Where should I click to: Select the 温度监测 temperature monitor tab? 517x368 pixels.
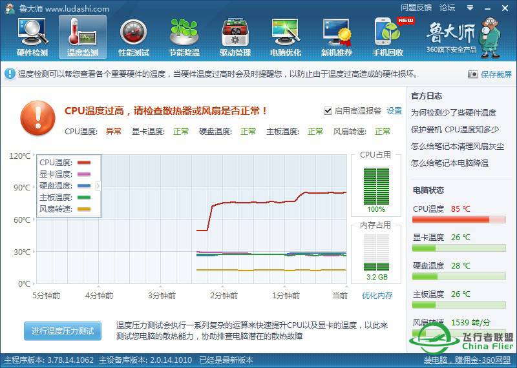[x=83, y=37]
